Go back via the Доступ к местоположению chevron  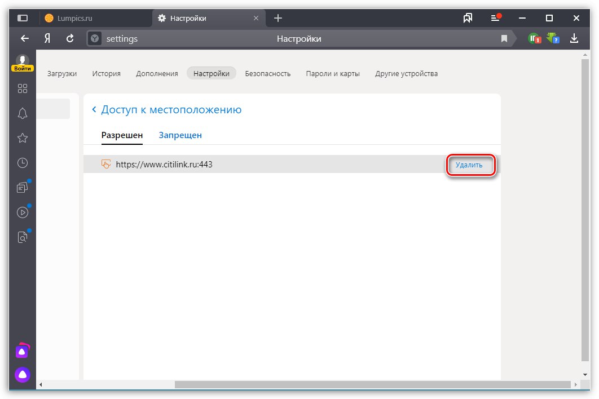94,110
